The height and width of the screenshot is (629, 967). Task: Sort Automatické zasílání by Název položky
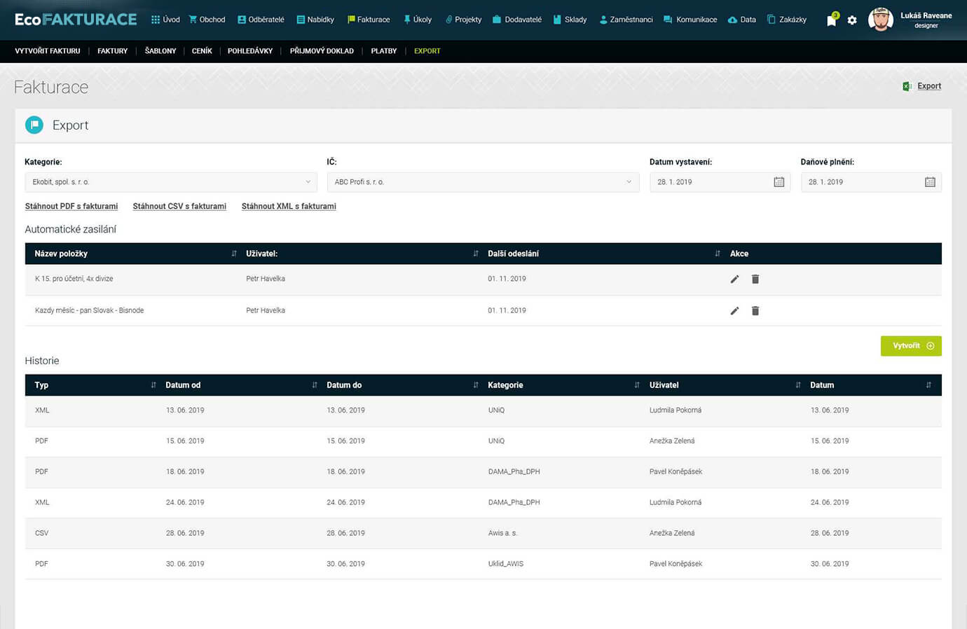click(234, 254)
